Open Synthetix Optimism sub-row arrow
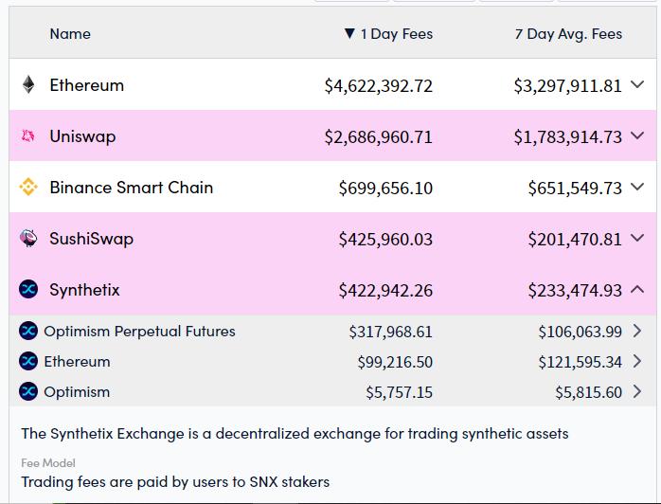This screenshot has width=661, height=504. [637, 392]
